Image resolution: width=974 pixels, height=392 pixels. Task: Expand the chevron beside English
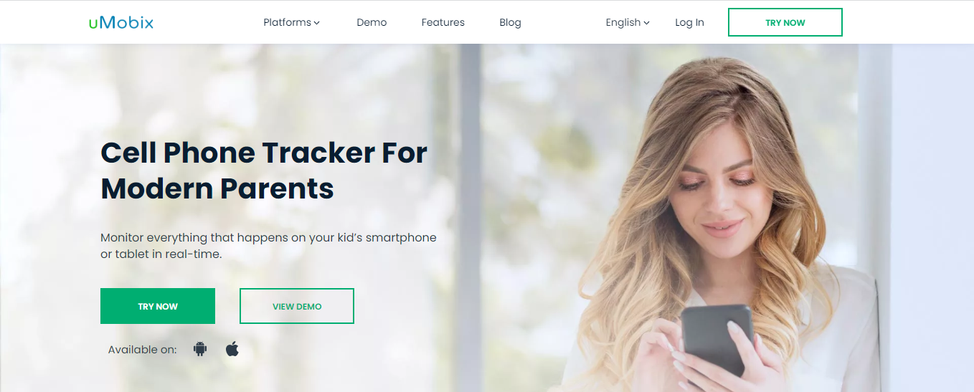coord(646,23)
